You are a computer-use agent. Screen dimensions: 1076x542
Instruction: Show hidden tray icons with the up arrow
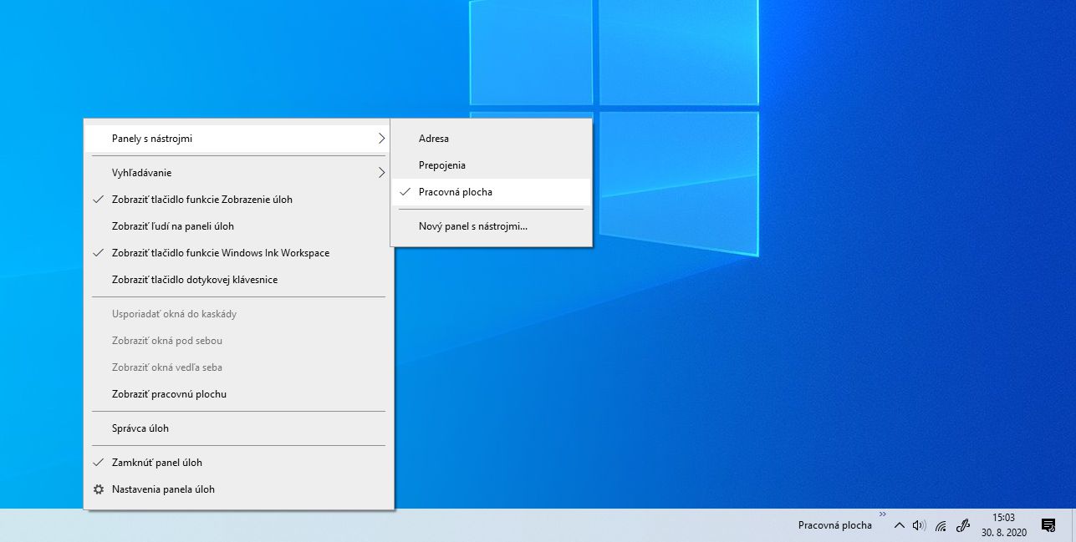[900, 525]
